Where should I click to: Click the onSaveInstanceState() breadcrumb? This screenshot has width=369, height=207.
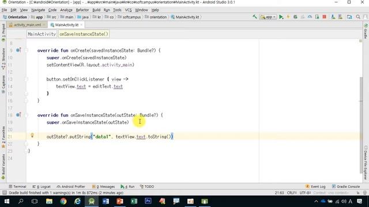84,34
